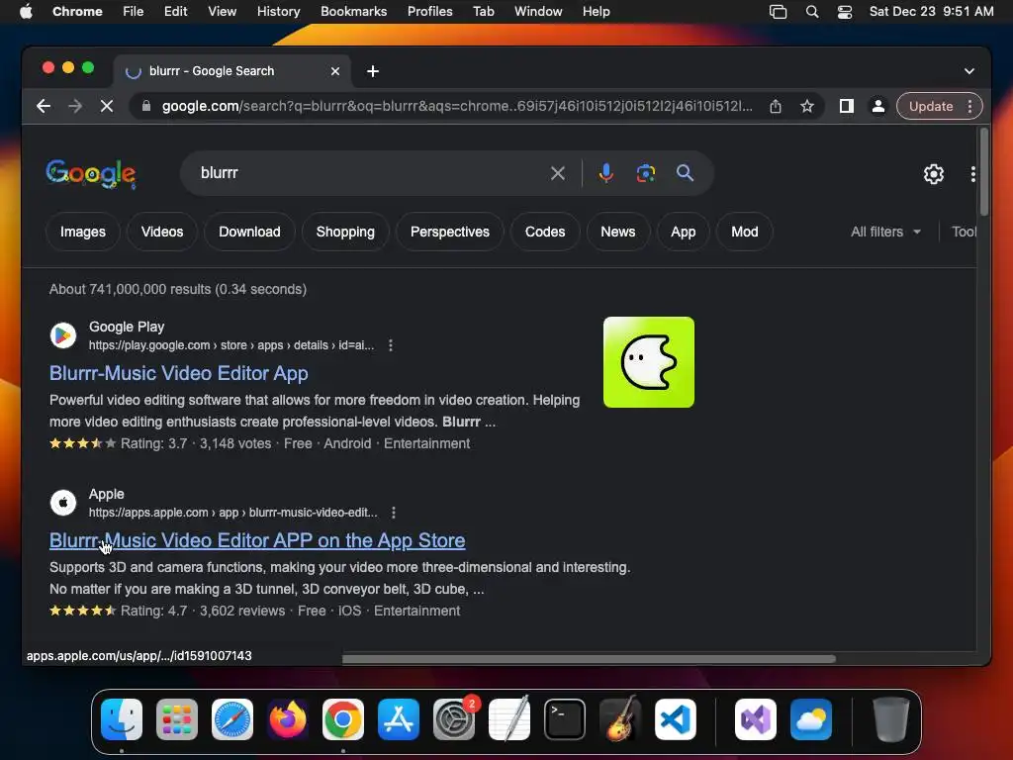This screenshot has height=760, width=1013.
Task: Go back using the browser back arrow
Action: click(x=44, y=106)
